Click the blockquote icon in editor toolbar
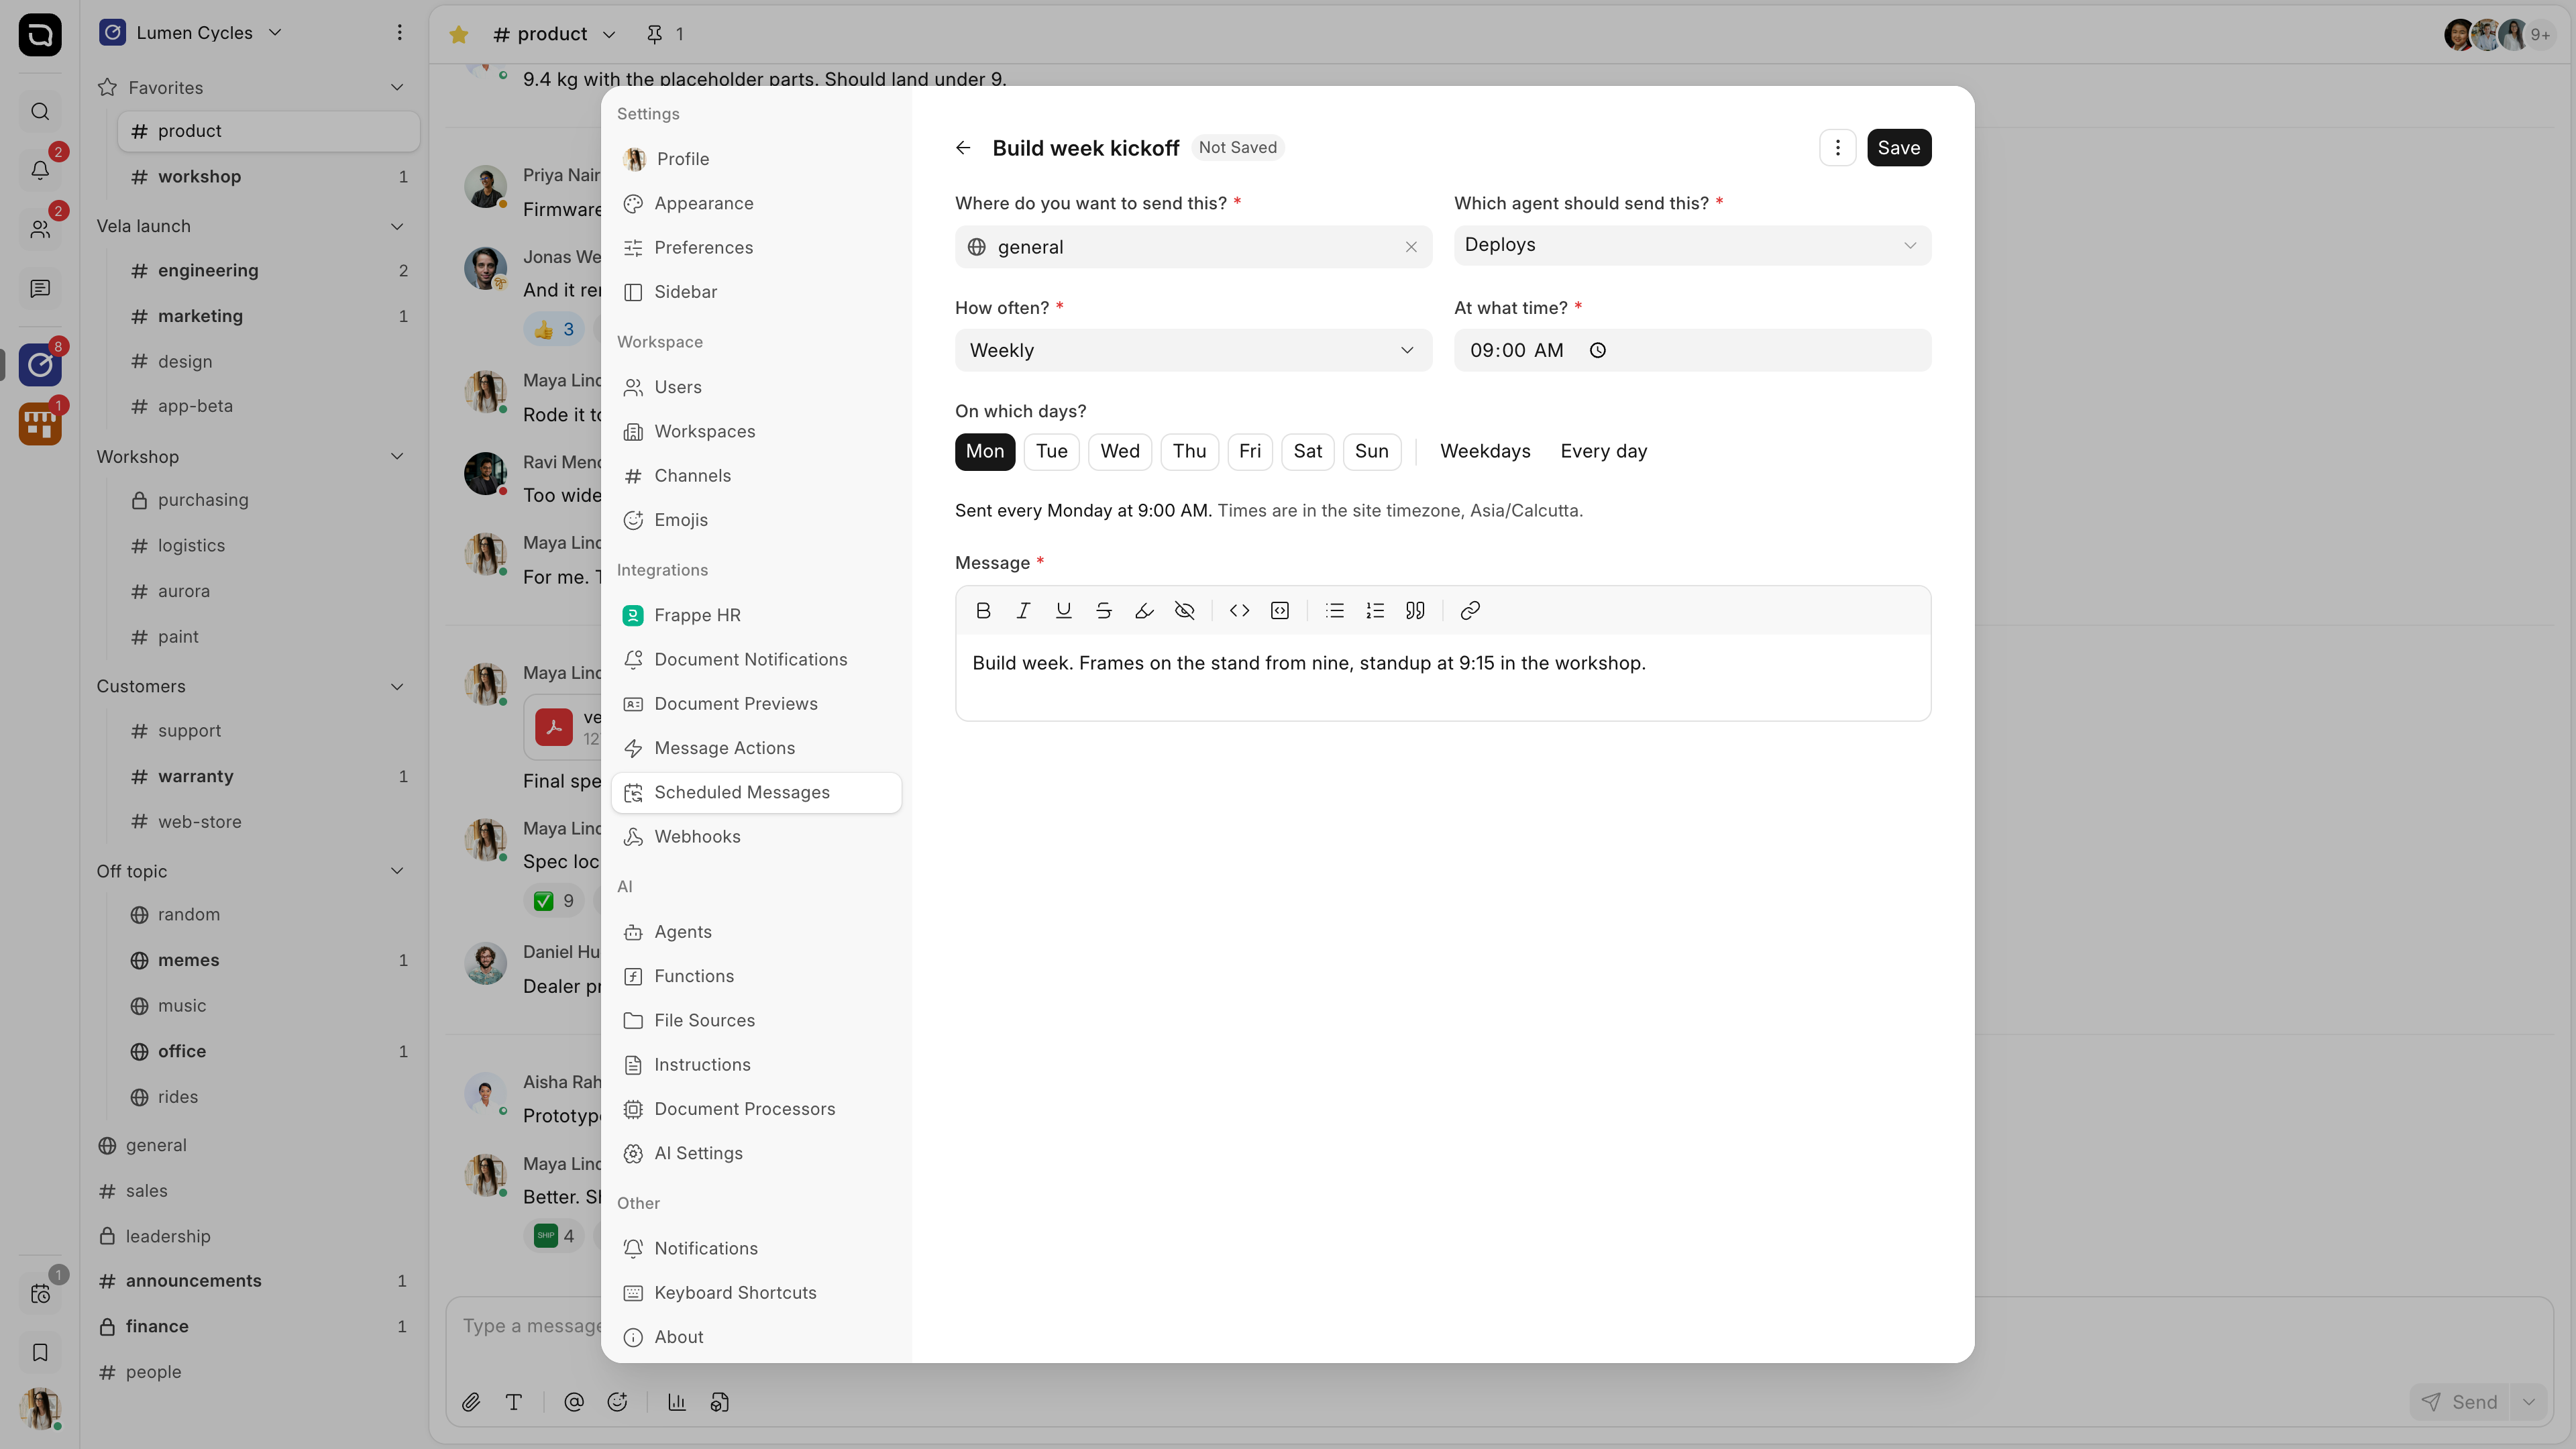Viewport: 2576px width, 1449px height. click(x=1415, y=610)
